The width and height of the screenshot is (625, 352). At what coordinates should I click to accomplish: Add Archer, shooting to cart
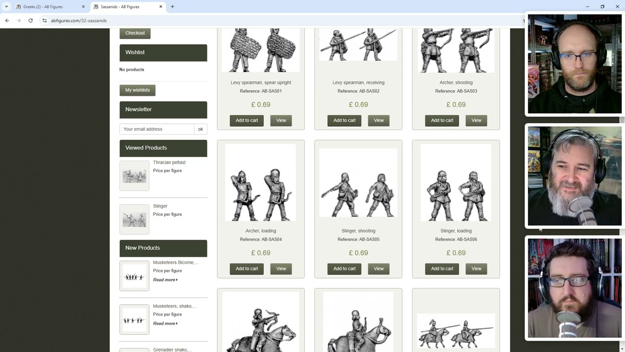442,120
